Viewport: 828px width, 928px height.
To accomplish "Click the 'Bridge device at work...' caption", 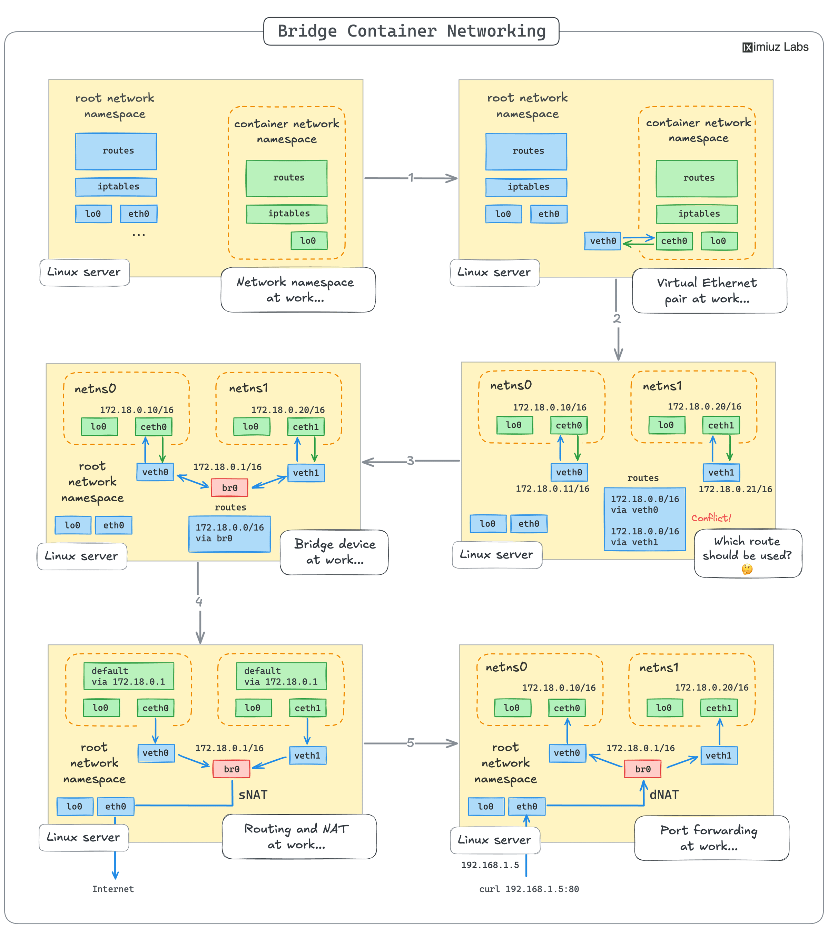I will (334, 552).
